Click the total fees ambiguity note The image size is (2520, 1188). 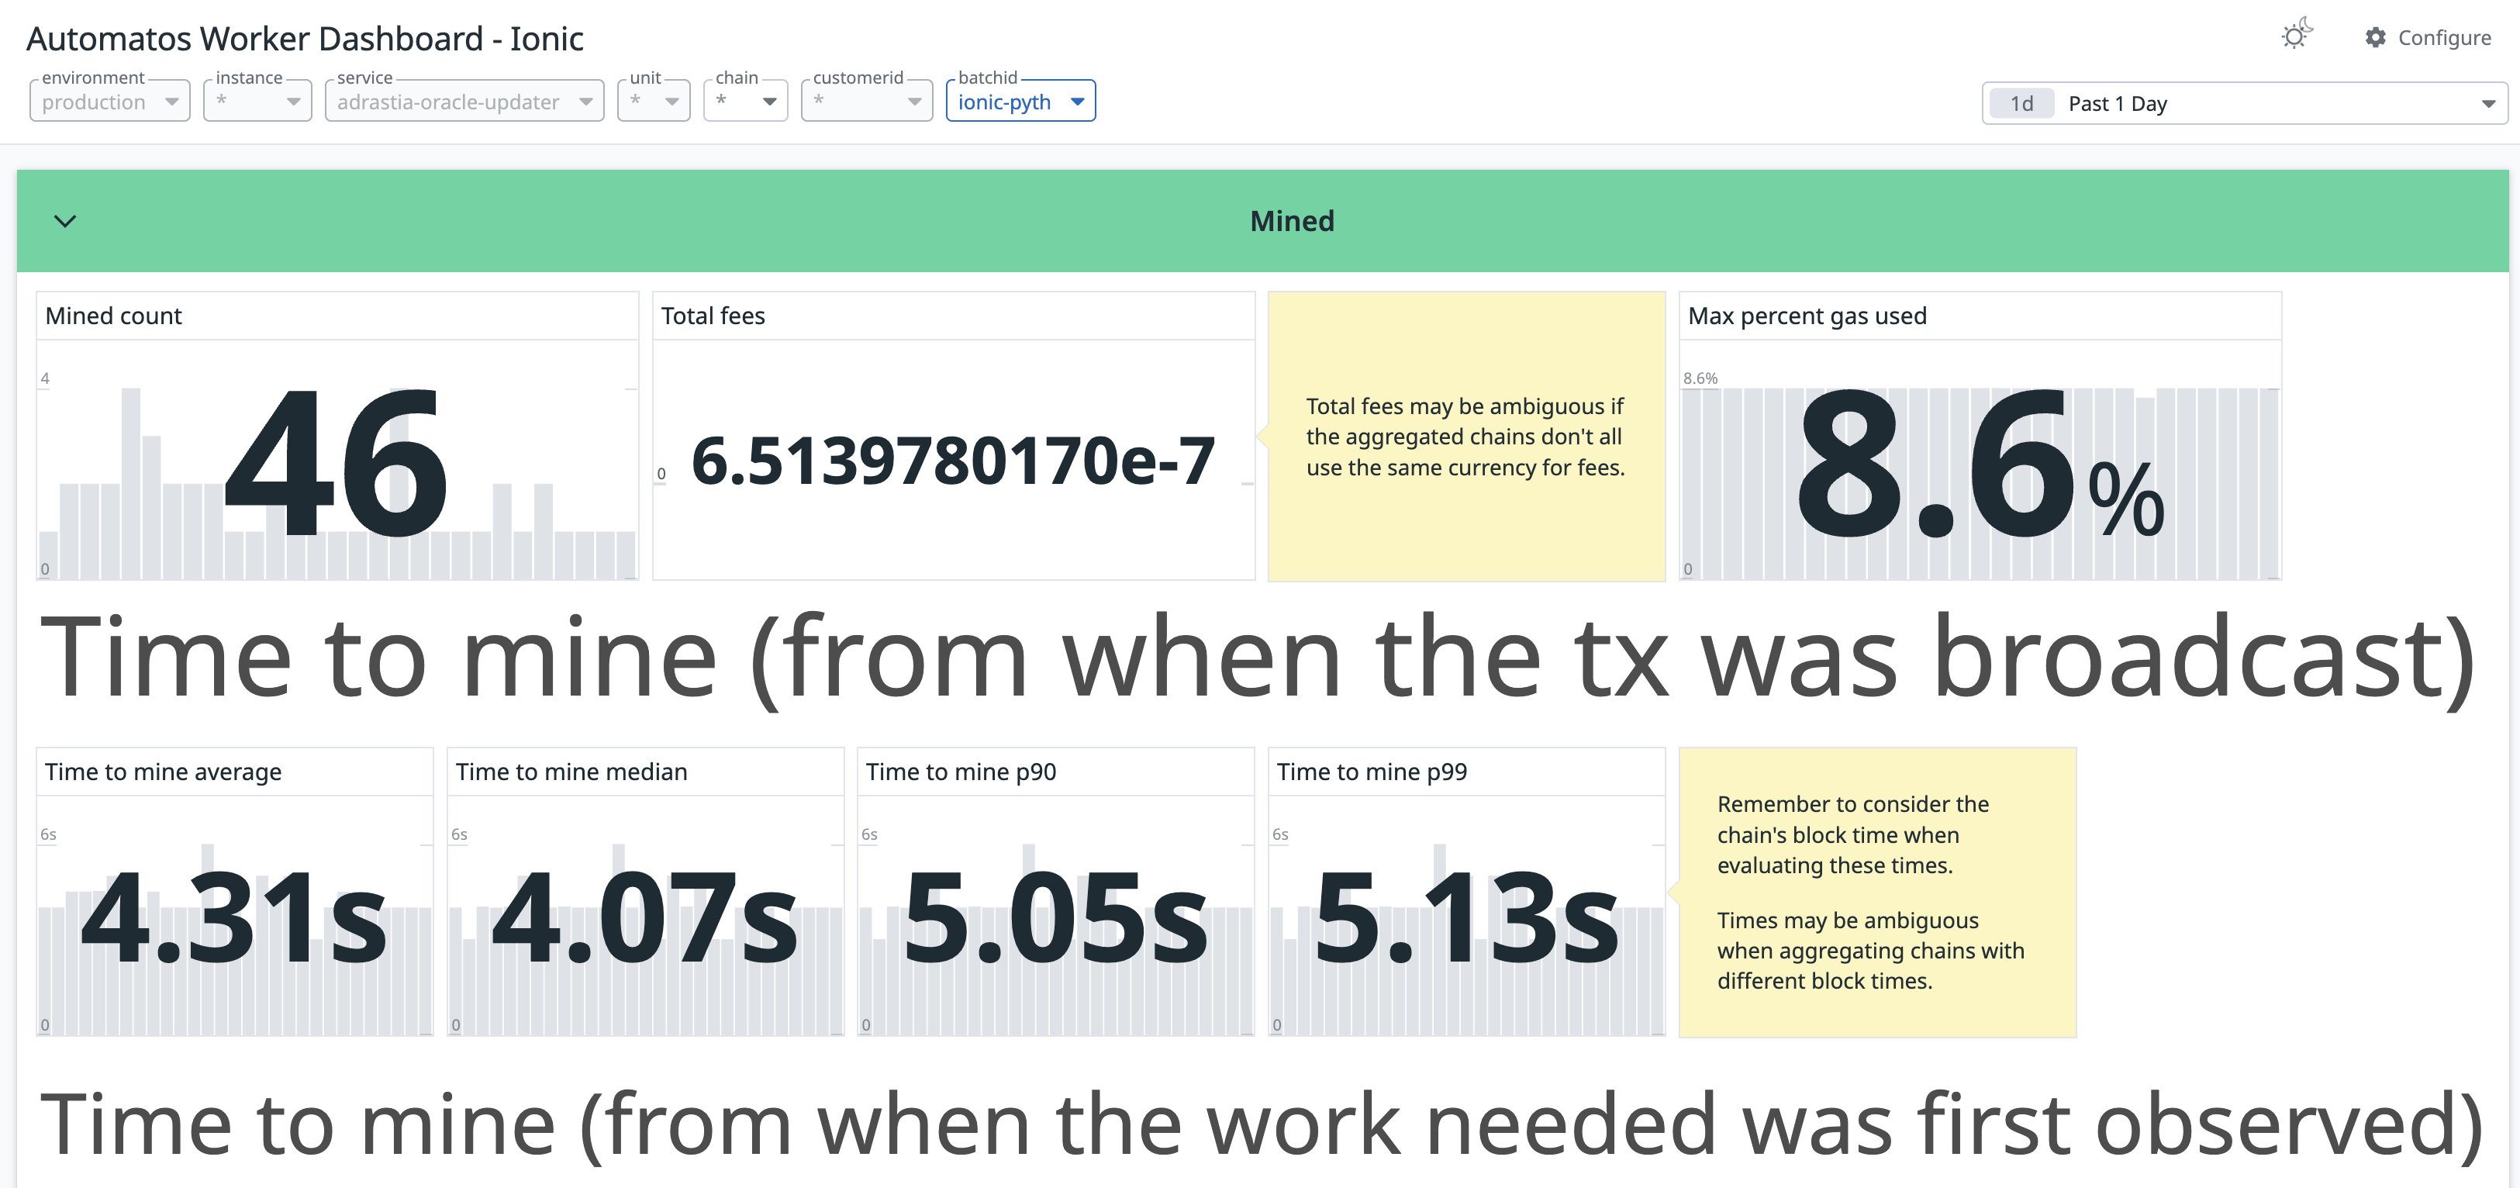coord(1465,437)
